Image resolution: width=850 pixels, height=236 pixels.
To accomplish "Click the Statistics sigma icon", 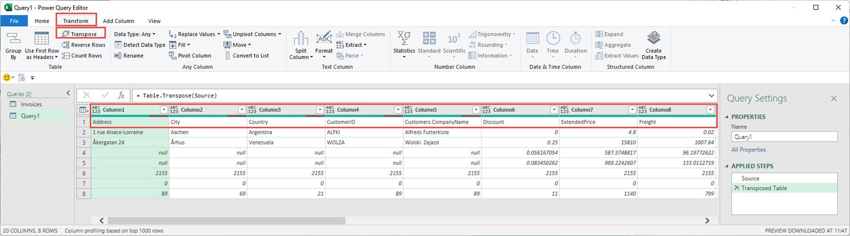I will coord(404,39).
